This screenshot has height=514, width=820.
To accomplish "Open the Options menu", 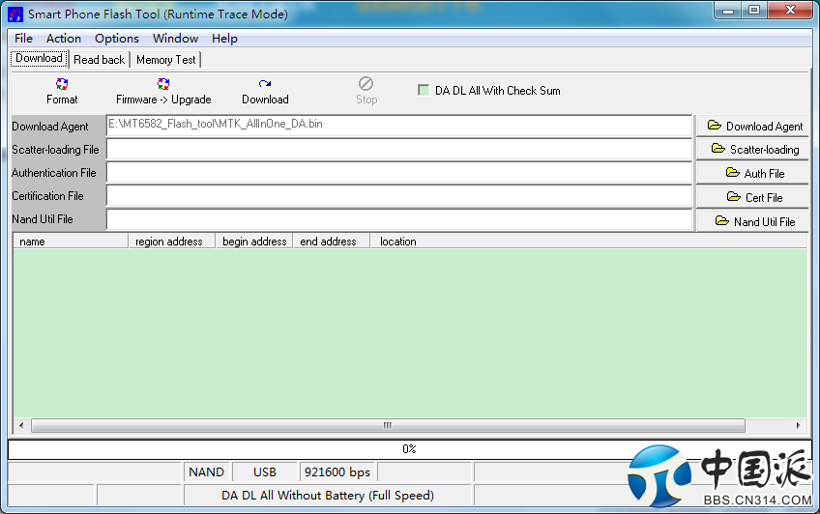I will click(x=117, y=38).
